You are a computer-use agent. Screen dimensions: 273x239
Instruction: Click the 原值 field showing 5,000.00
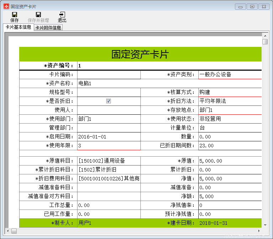coord(230,161)
